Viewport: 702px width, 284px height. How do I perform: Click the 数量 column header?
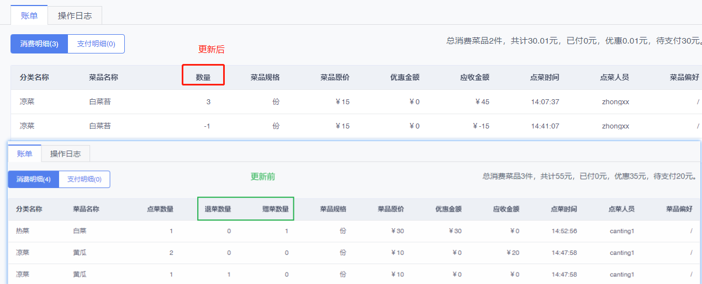click(203, 78)
